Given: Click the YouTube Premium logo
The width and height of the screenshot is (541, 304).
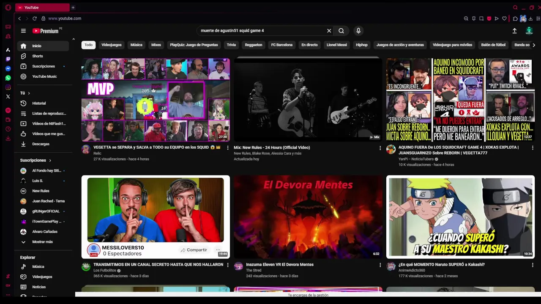Looking at the screenshot, I should 46,31.
